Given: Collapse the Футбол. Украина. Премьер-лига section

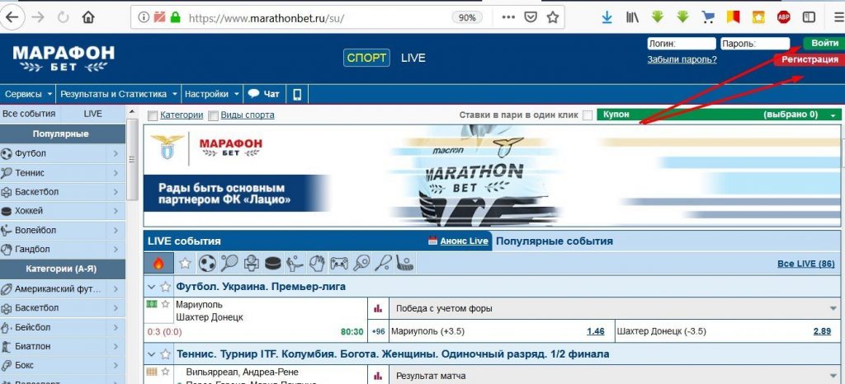Looking at the screenshot, I should point(151,287).
